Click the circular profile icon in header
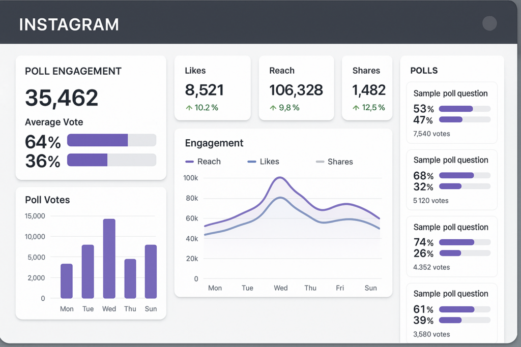 pyautogui.click(x=489, y=23)
